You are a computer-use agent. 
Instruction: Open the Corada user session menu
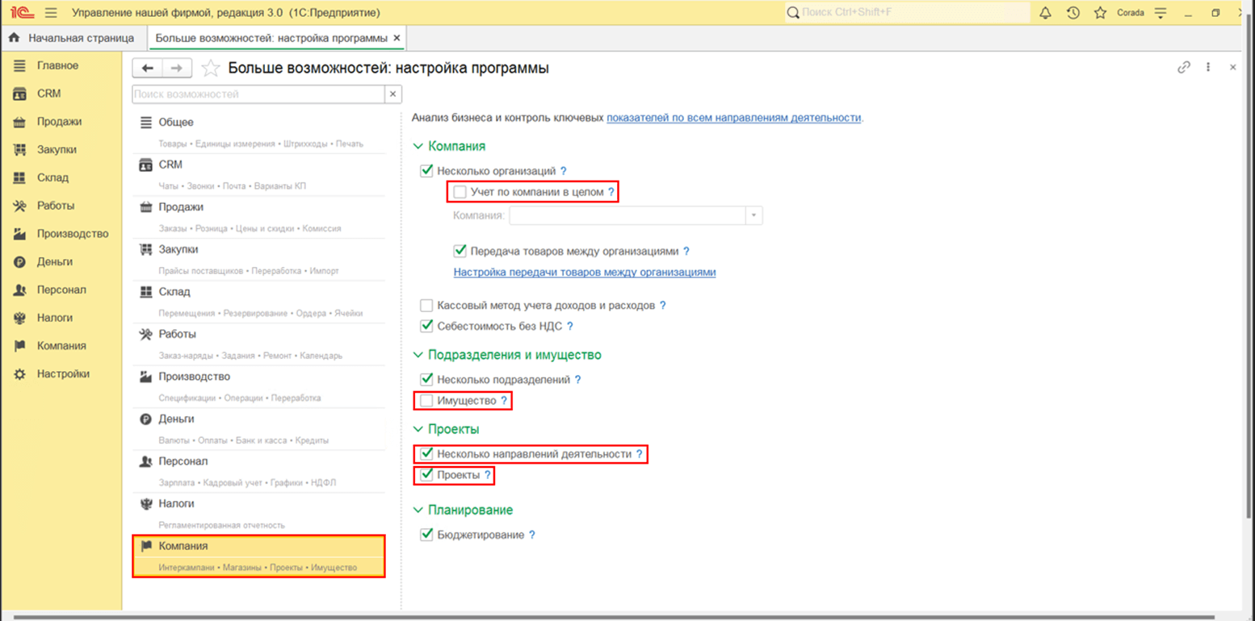pyautogui.click(x=1131, y=12)
